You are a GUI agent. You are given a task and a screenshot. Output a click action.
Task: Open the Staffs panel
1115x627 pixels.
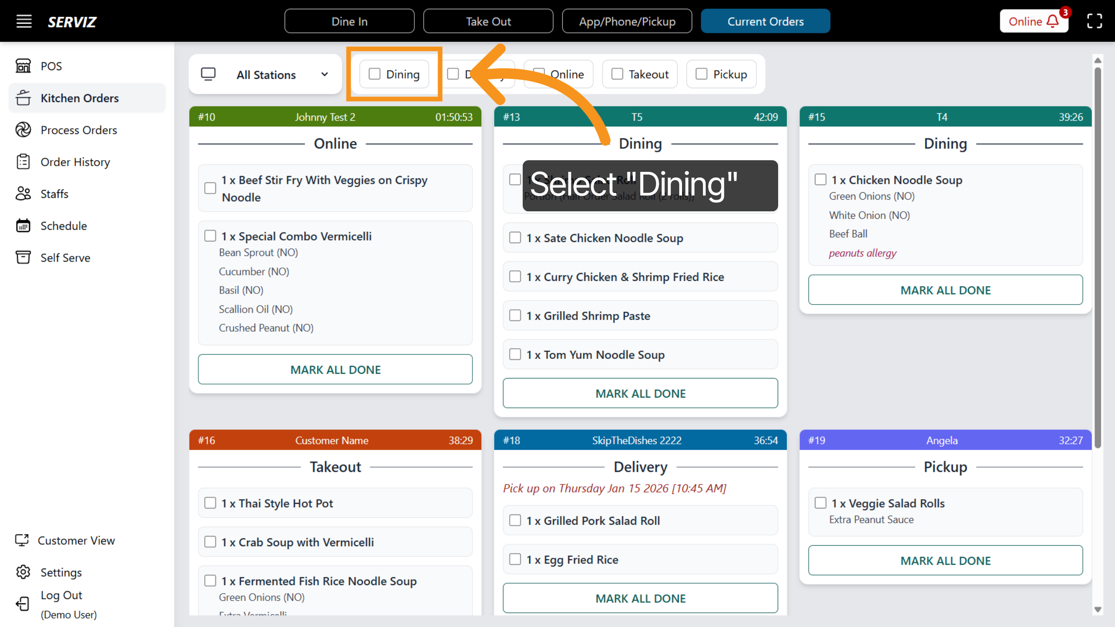(54, 194)
